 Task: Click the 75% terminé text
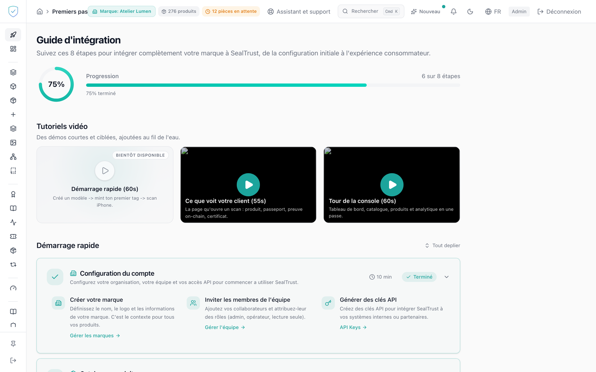(x=101, y=93)
